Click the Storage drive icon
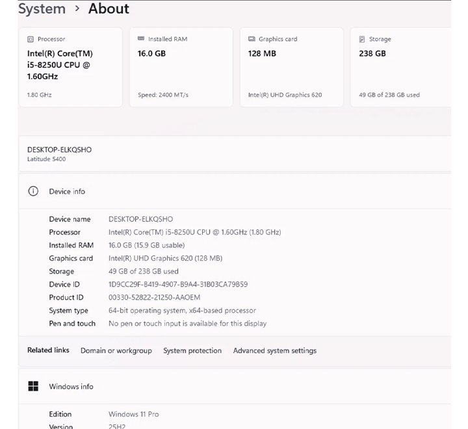Screen dimensions: 468x429 (362, 39)
